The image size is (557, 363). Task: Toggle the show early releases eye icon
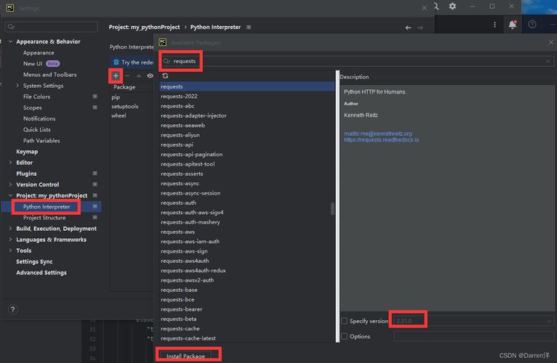151,76
